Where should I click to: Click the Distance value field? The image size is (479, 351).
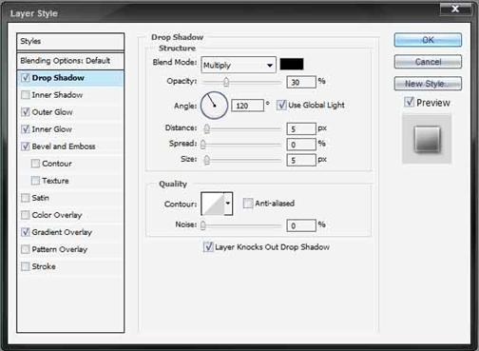[301, 128]
